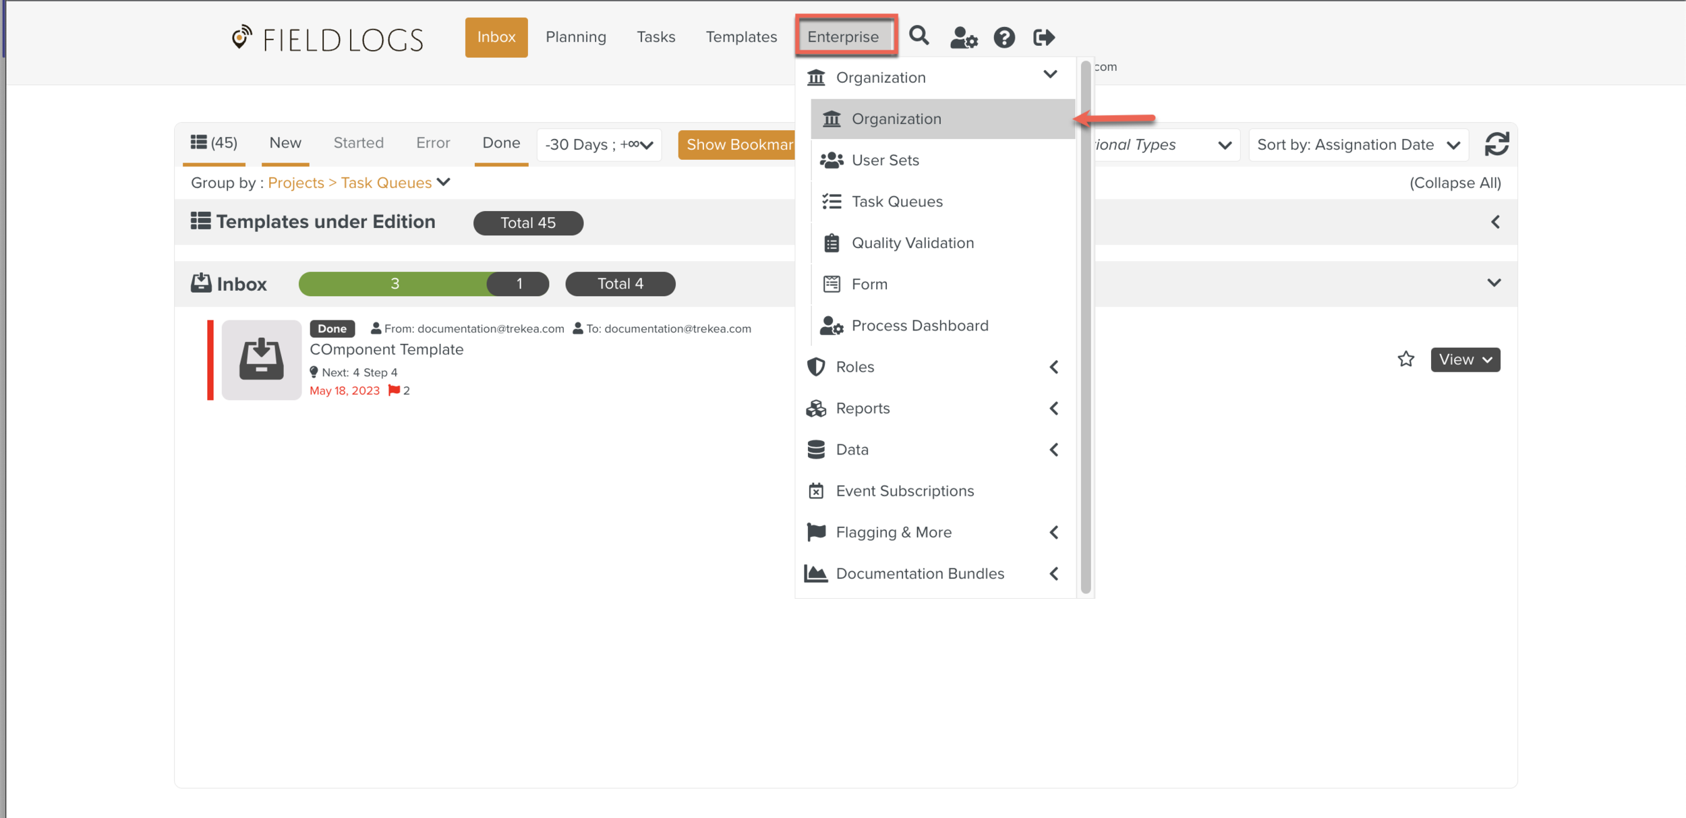Click the inbox tray task thumbnail
Screen dimensions: 1686x818
click(261, 359)
